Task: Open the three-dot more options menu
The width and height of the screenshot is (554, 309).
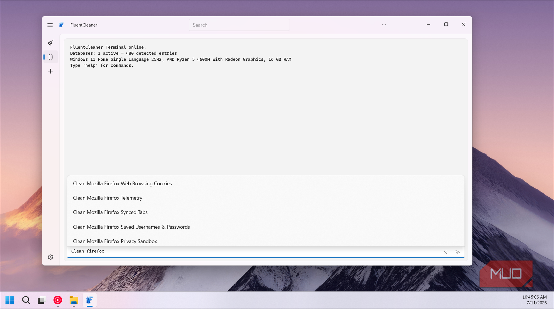Action: (x=384, y=25)
